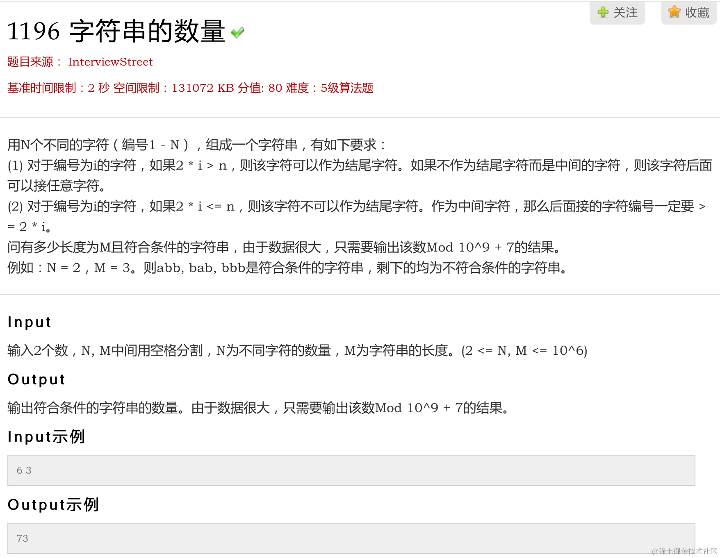
Task: Click the title 1196 字符串的数量
Action: tap(116, 31)
